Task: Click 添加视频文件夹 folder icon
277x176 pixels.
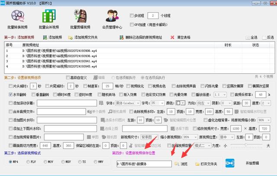Action: 70,38
